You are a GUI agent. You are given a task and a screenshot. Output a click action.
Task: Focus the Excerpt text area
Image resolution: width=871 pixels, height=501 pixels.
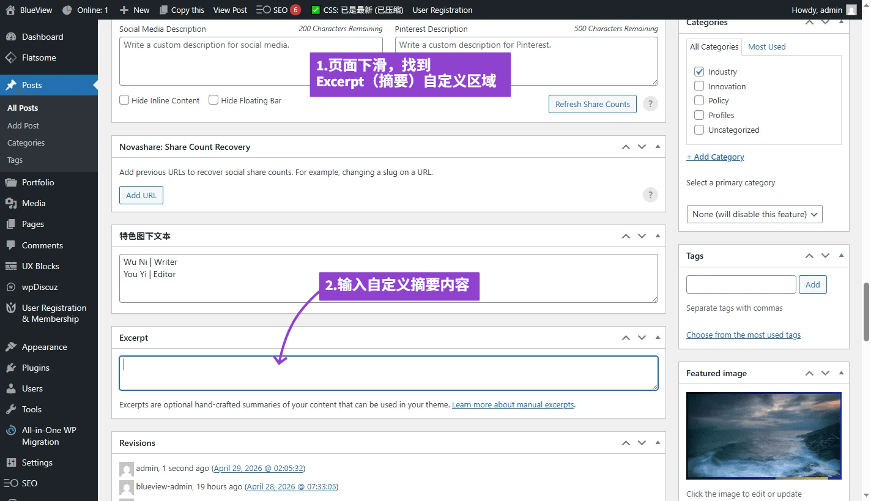(x=388, y=373)
